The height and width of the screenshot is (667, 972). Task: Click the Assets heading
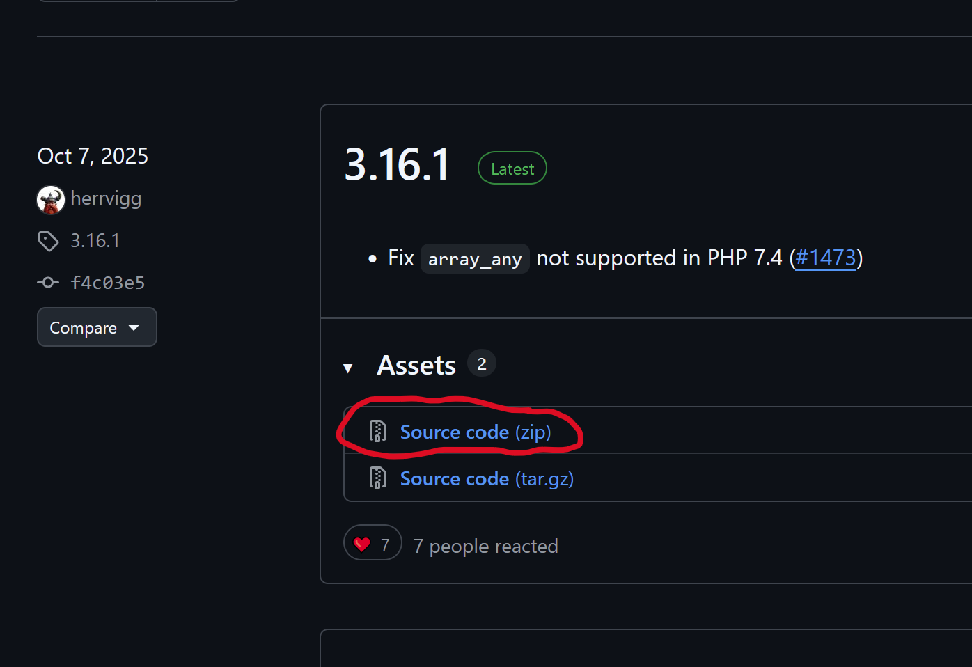[416, 366]
